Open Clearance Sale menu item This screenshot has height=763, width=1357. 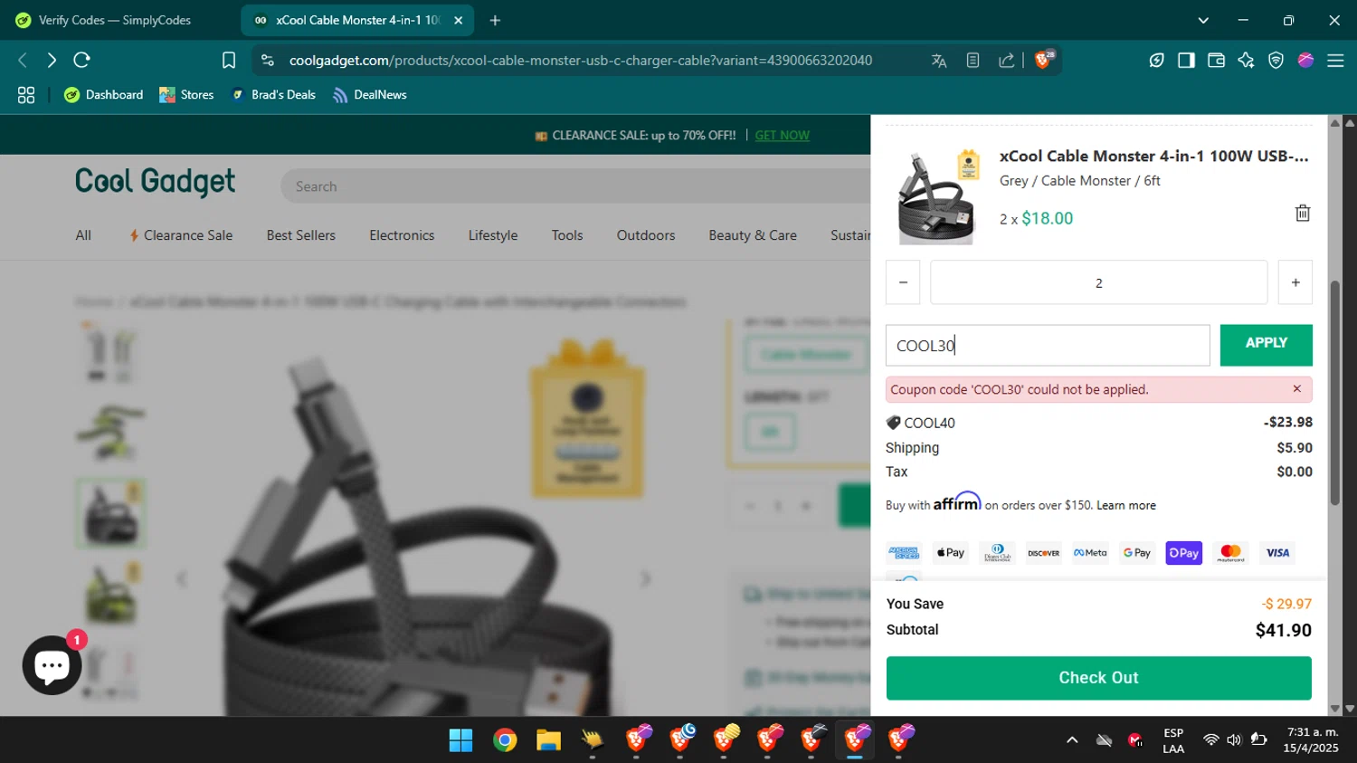coord(181,235)
